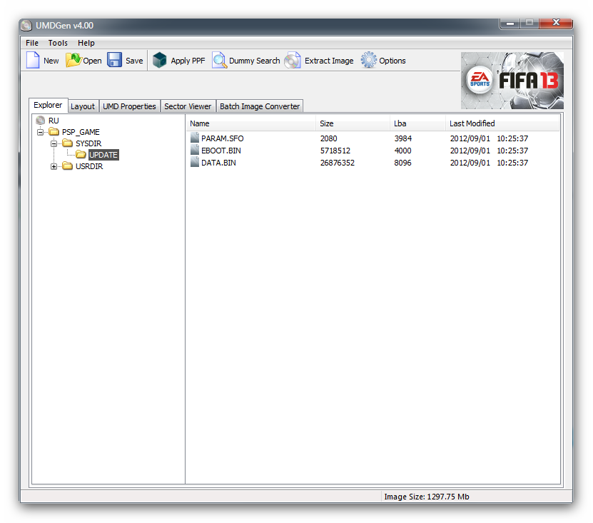Image resolution: width=593 pixels, height=523 pixels.
Task: Collapse the PSP_GAME tree node
Action: click(x=41, y=133)
